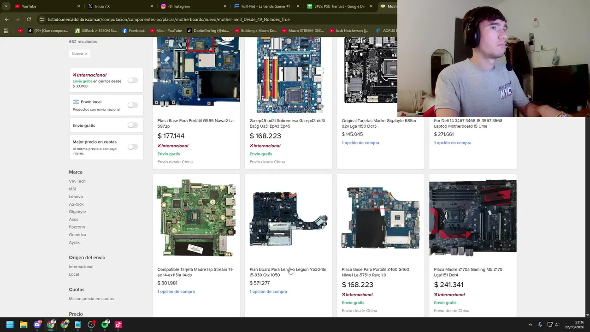Open the Building a Macro Ke... bookmark
Image resolution: width=590 pixels, height=332 pixels.
255,31
